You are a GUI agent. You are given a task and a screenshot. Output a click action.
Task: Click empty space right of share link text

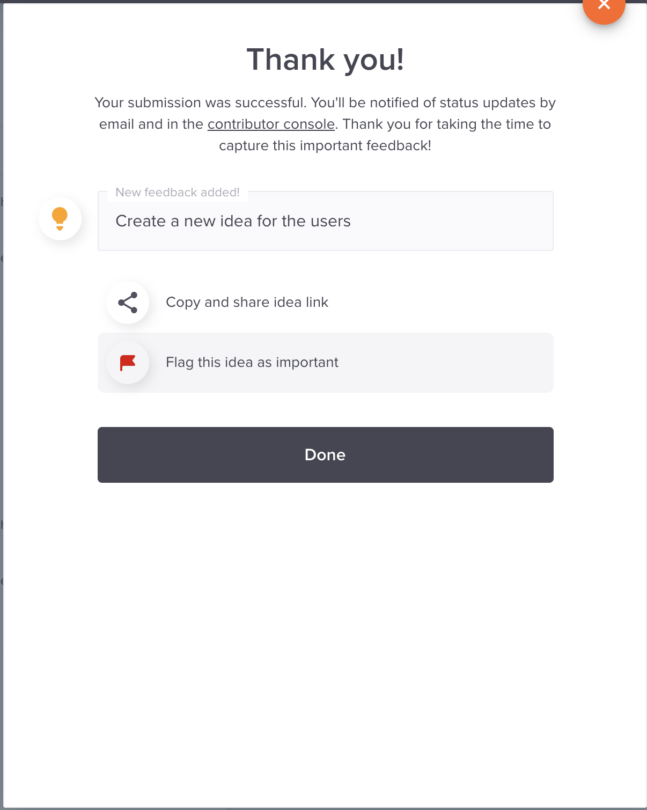(440, 303)
